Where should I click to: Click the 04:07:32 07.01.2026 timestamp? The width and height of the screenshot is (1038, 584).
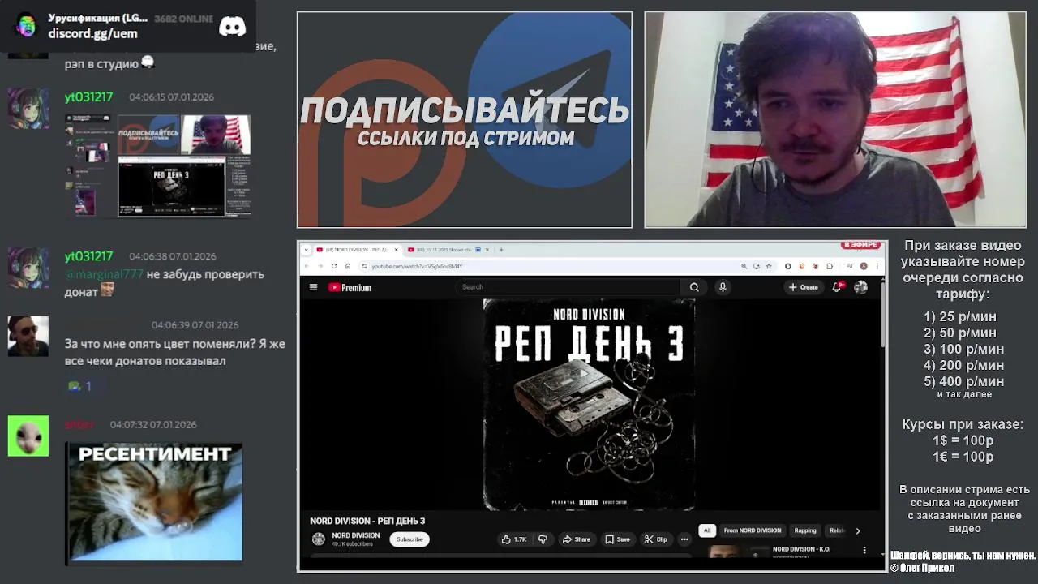click(153, 424)
